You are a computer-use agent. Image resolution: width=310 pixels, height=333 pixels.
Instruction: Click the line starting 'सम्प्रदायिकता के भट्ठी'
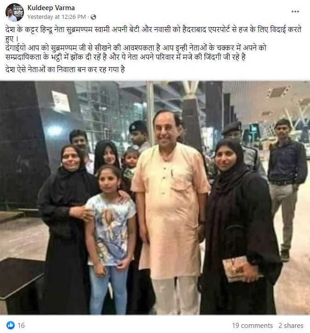pos(125,57)
